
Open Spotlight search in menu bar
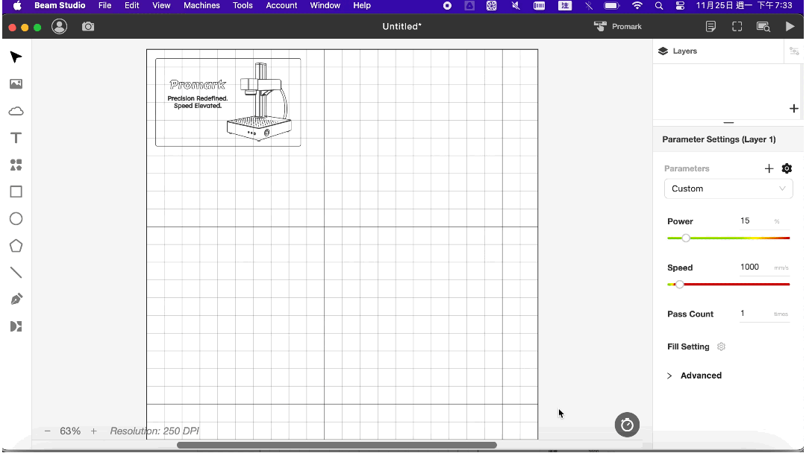[x=659, y=6]
